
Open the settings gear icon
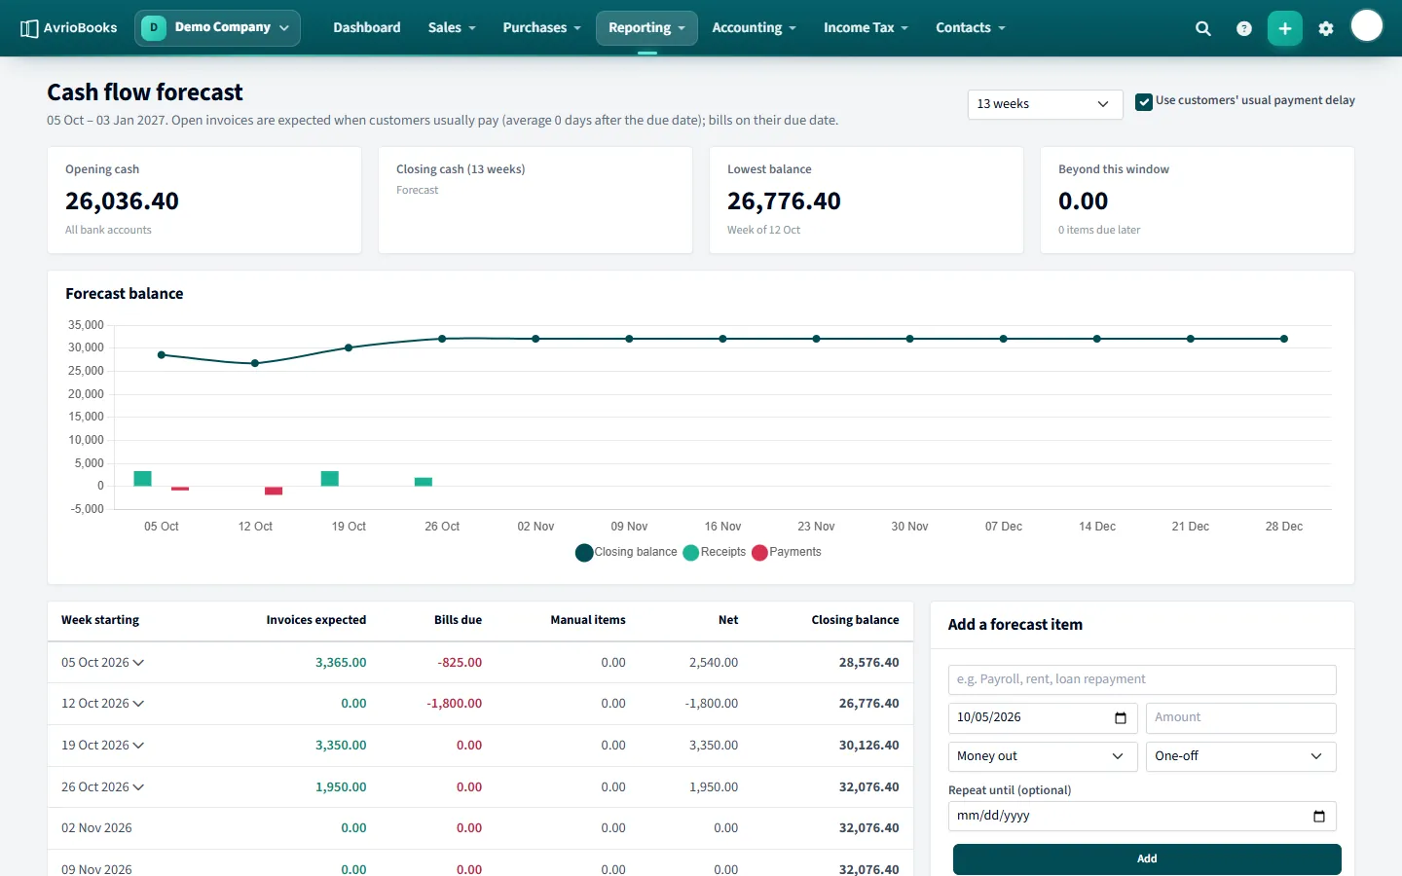(x=1326, y=28)
